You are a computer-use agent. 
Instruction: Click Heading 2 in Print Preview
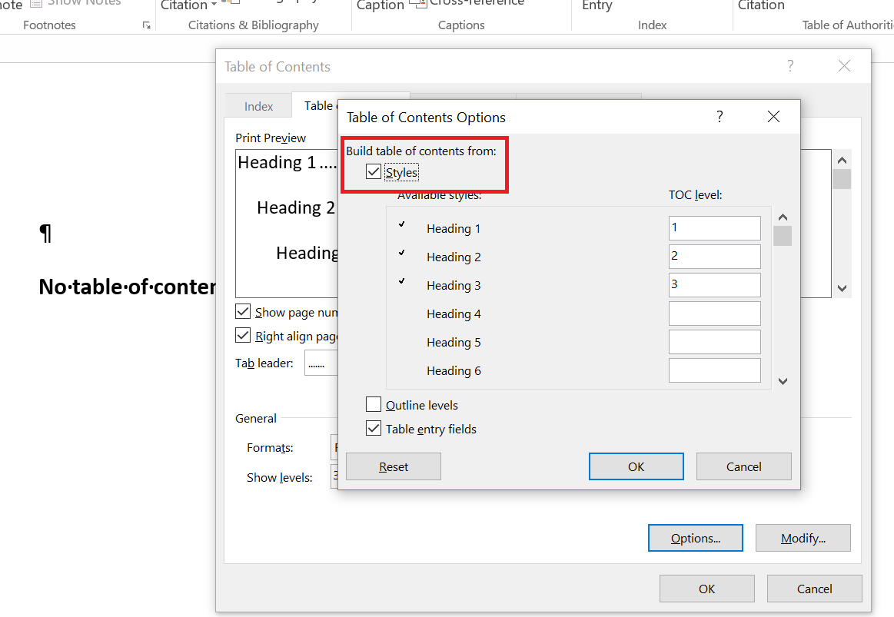[295, 207]
